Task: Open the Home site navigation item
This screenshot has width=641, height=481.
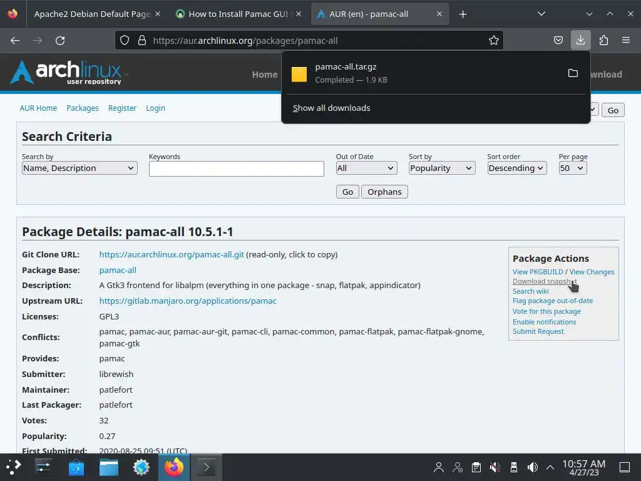Action: 265,75
